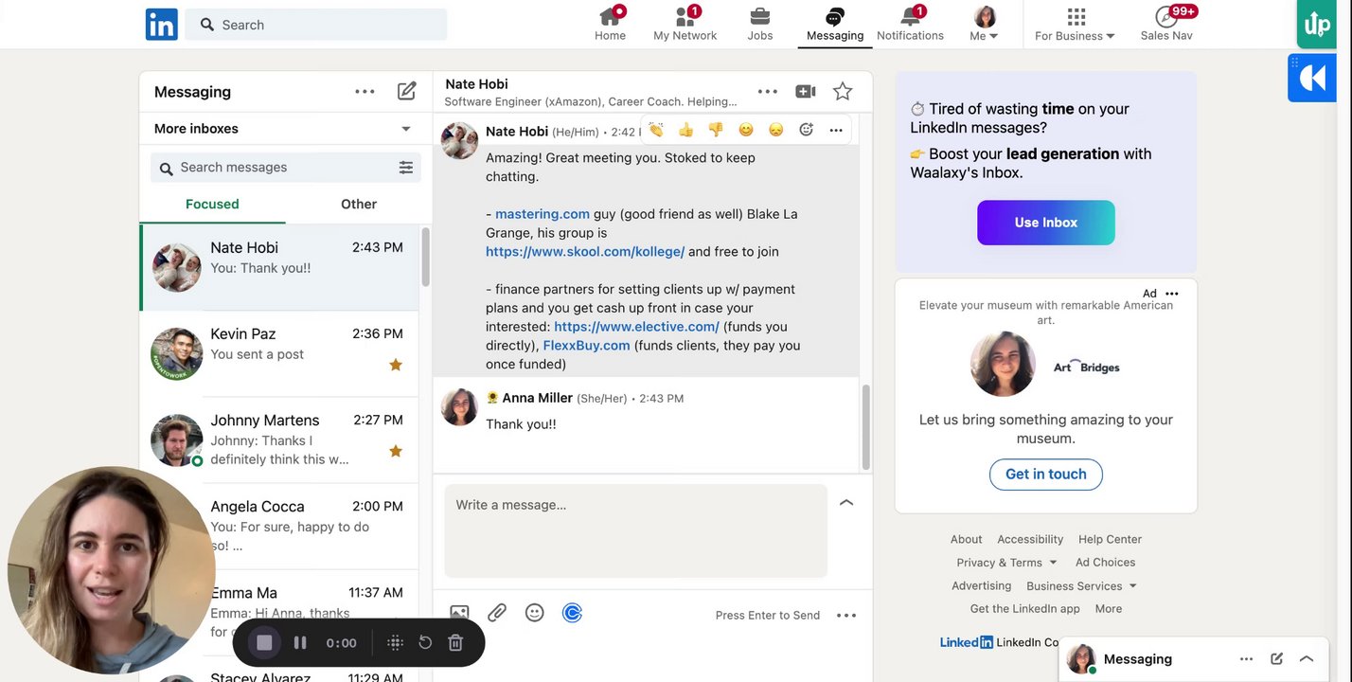Delete the recording with trash icon
The width and height of the screenshot is (1352, 682).
pos(455,643)
